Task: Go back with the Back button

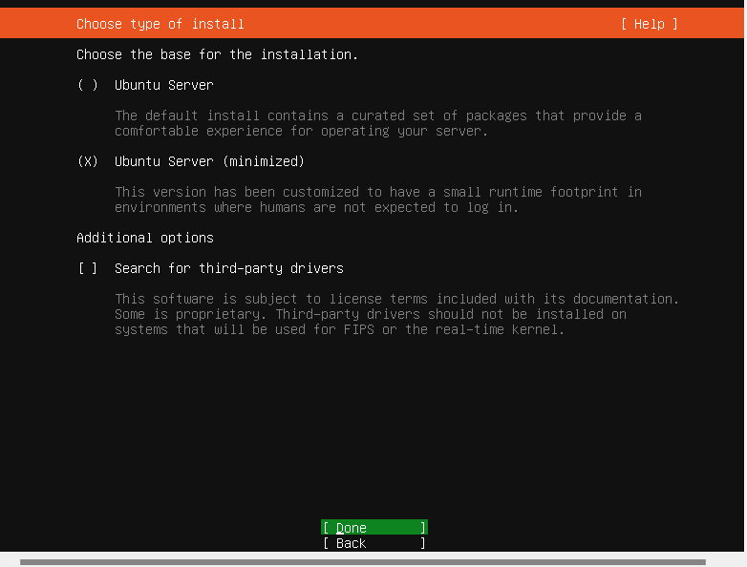Action: [373, 543]
